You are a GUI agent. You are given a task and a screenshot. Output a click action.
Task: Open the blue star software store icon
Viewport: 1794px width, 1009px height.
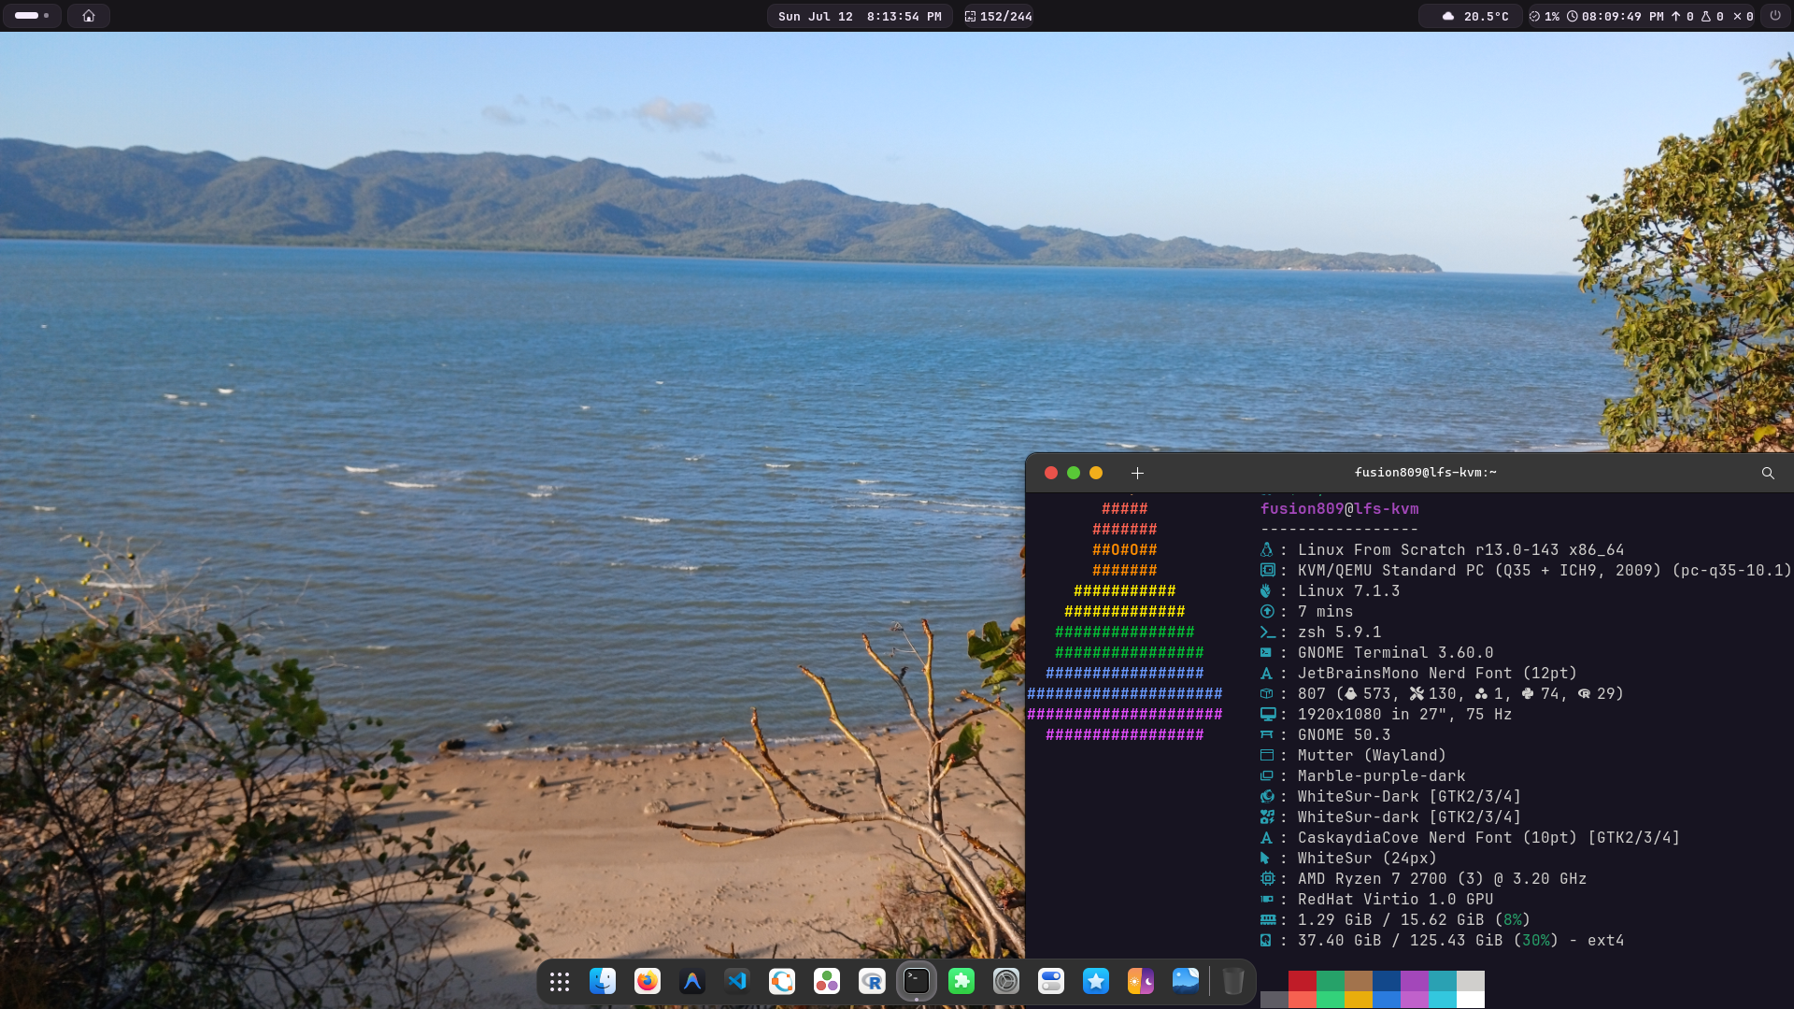[x=1096, y=981]
